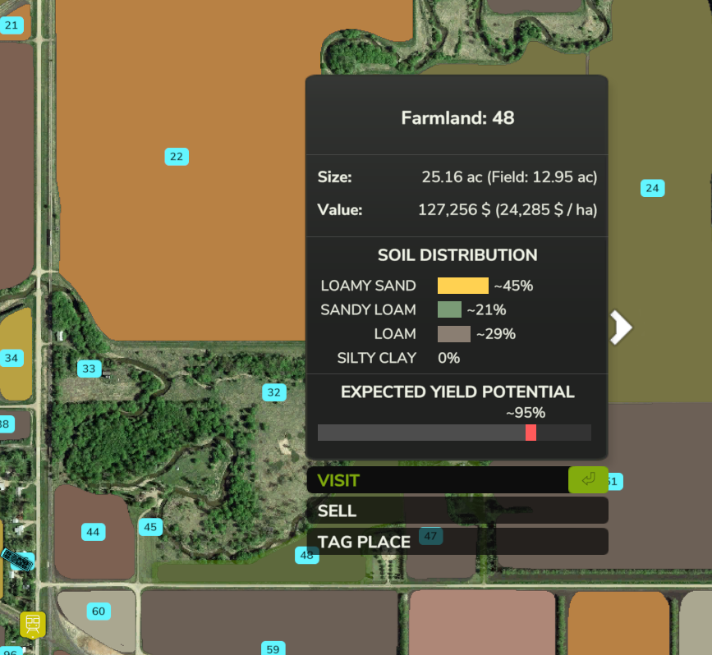
Task: Click the farmland 33 marker
Action: [x=89, y=369]
